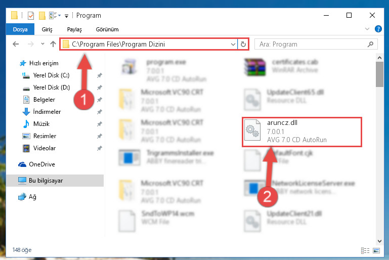The width and height of the screenshot is (389, 260).
Task: Click the scrollbar down arrow
Action: (x=379, y=241)
